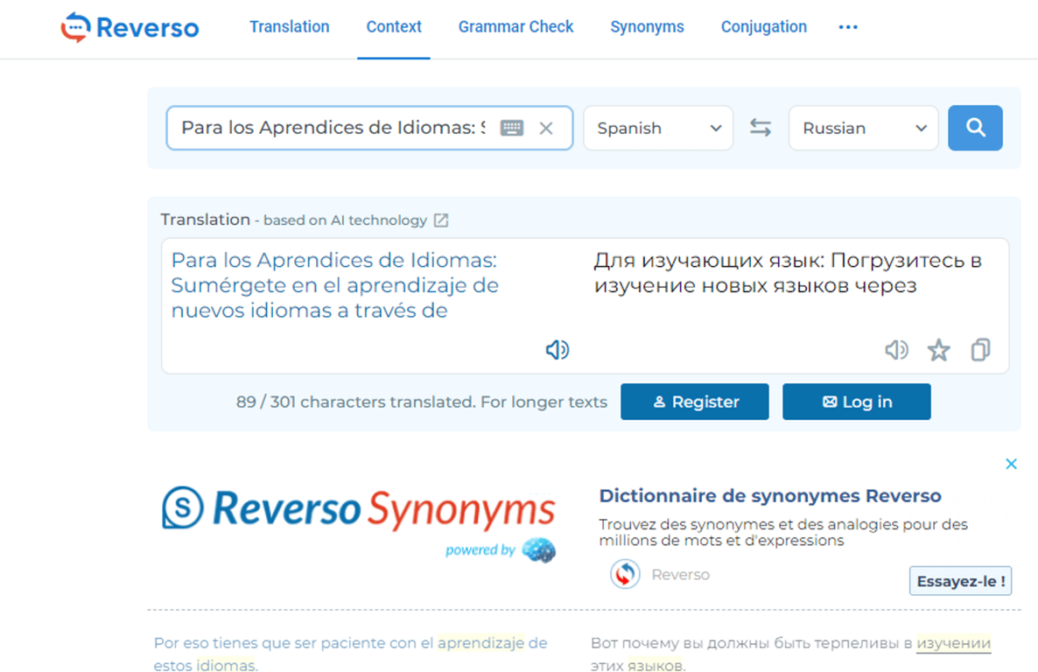Screen dimensions: 1038x672
Task: Add translation to favorites star
Action: pyautogui.click(x=939, y=350)
